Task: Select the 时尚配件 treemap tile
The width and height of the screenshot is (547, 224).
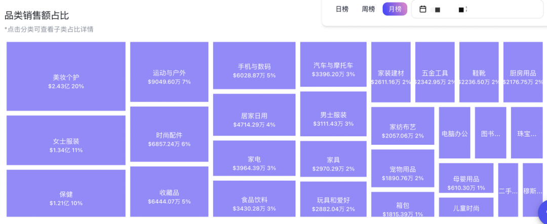Action: [x=169, y=134]
